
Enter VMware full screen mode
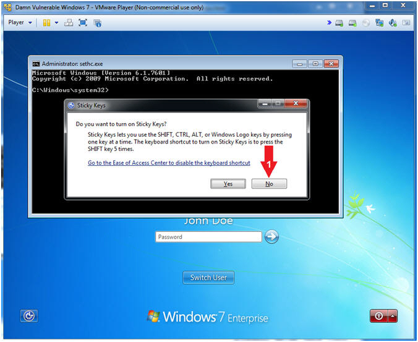[83, 23]
